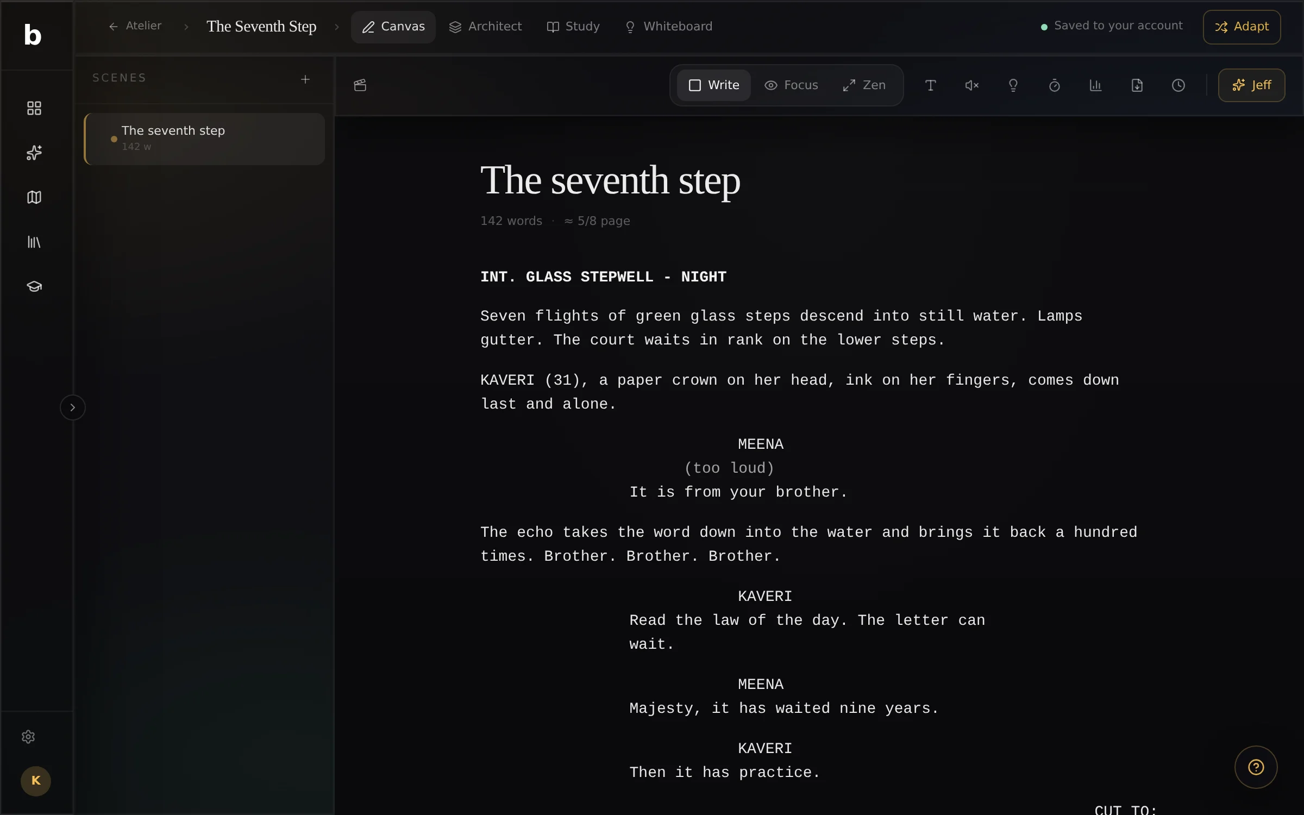This screenshot has width=1304, height=815.
Task: Click the slugline 'INT. GLASS STEPWELL - NIGHT'
Action: [x=603, y=277]
